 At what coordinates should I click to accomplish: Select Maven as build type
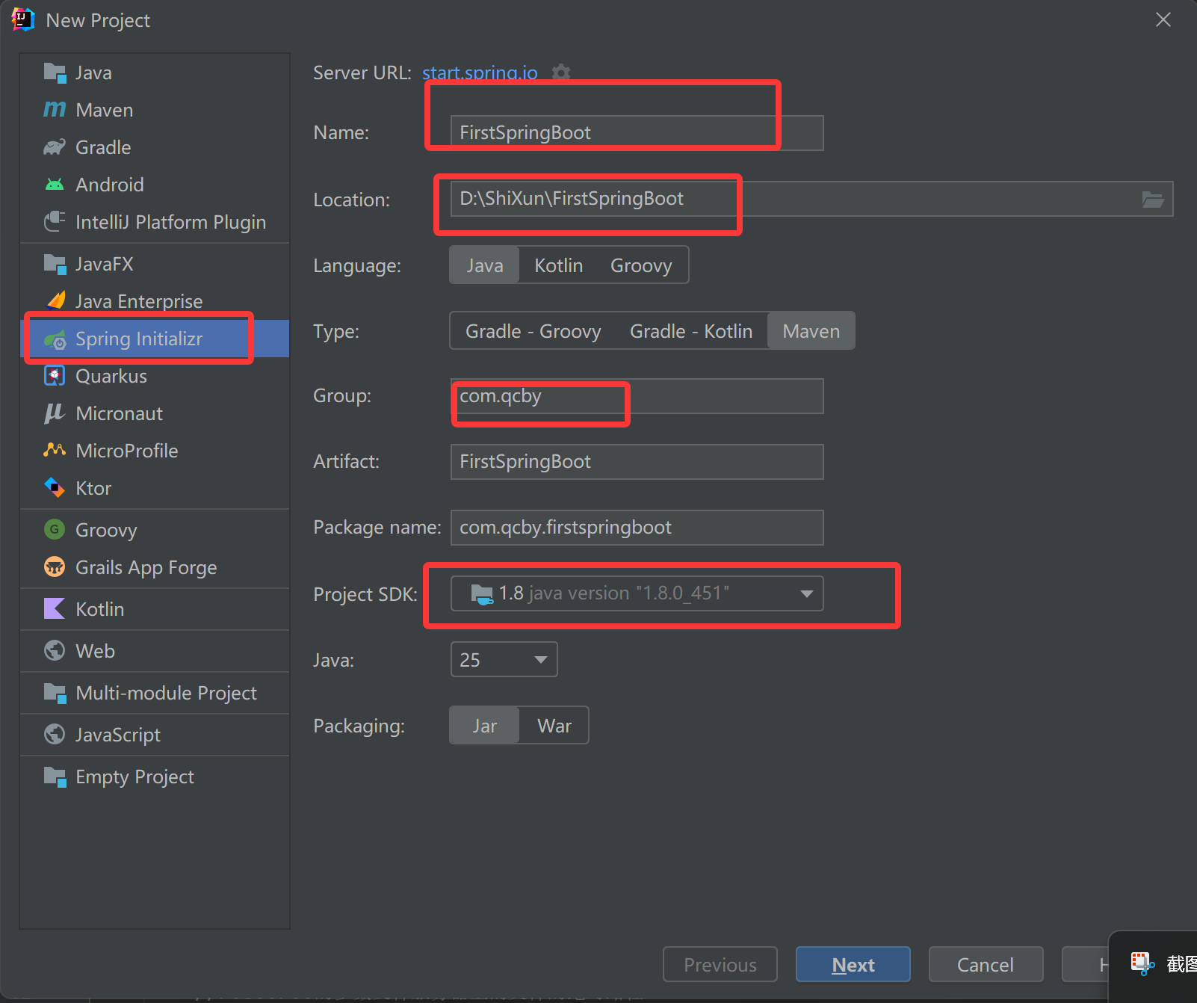(811, 331)
